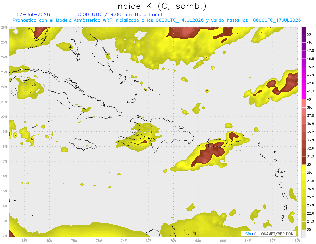Click the 76W longitude label
Screen dimensions: 316x244
coord(99,240)
